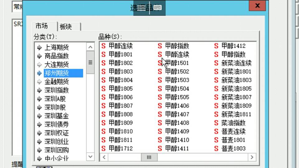Select 甲醇1410 in the list
This screenshot has height=168, width=299.
(x=177, y=140)
